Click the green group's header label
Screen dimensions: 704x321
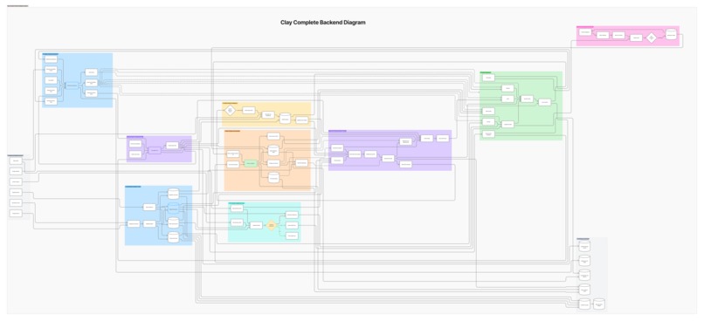pos(486,72)
